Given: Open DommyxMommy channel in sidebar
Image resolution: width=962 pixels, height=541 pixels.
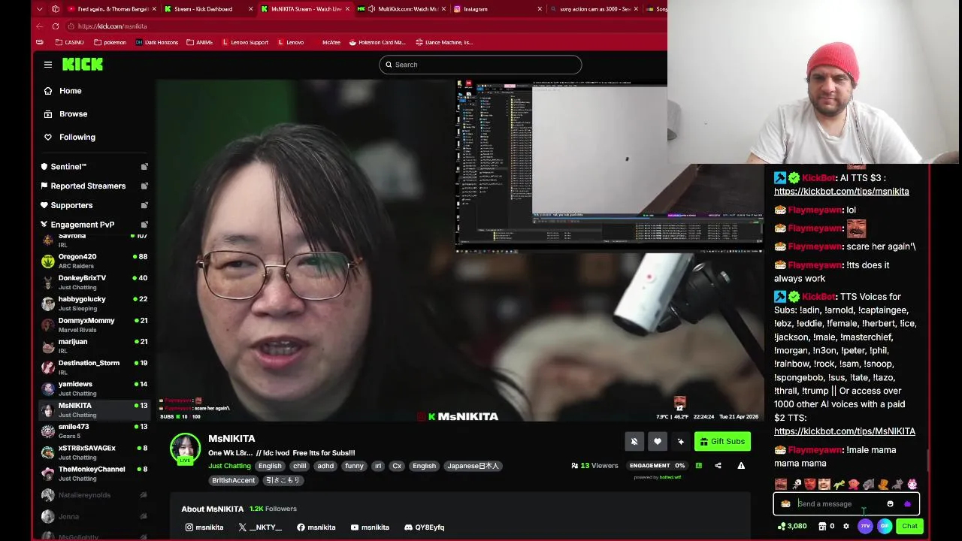Looking at the screenshot, I should (x=94, y=325).
